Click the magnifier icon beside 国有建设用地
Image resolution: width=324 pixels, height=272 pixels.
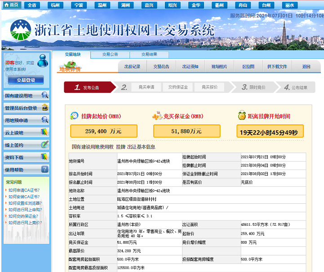pyautogui.click(x=44, y=95)
